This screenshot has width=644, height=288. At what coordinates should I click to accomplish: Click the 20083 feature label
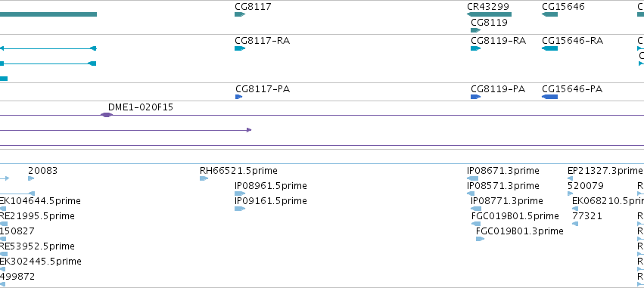(42, 171)
